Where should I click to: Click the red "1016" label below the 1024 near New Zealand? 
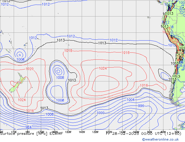coord(30,111)
